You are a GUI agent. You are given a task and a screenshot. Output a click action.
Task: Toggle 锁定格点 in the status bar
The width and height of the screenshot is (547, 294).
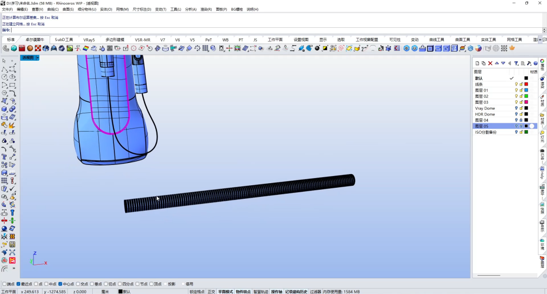pyautogui.click(x=197, y=291)
